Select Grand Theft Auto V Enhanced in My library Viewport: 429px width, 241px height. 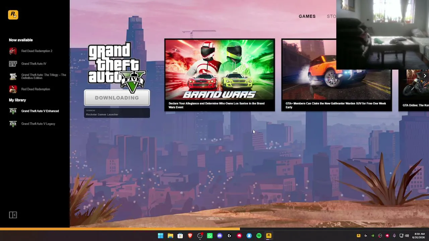(34, 111)
